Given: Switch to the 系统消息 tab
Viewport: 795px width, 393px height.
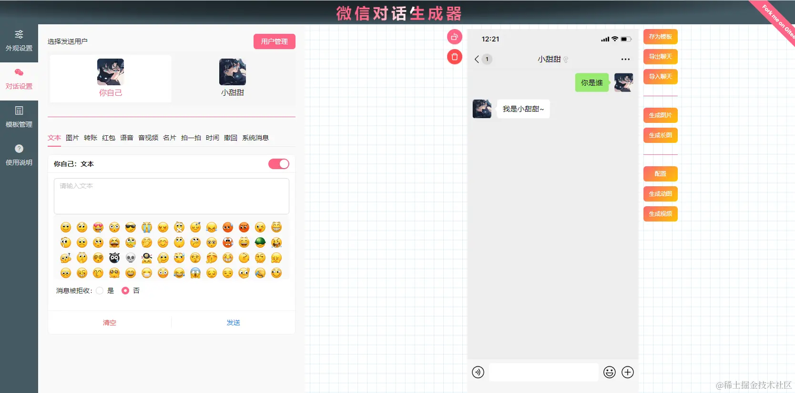Looking at the screenshot, I should (x=255, y=138).
